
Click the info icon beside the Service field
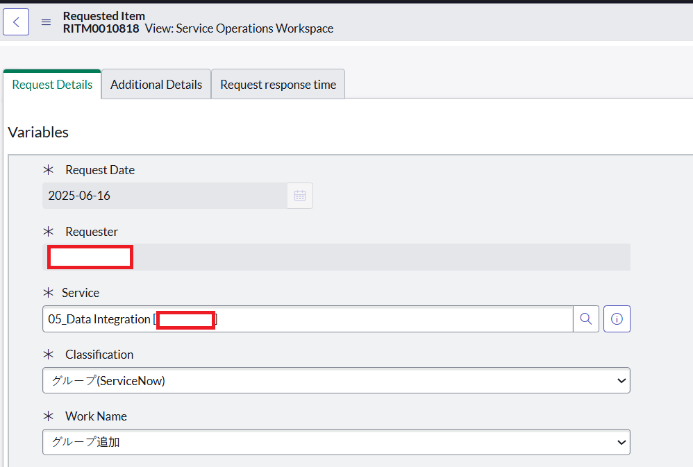point(617,319)
